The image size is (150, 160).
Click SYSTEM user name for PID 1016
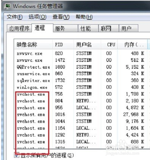coord(84,115)
